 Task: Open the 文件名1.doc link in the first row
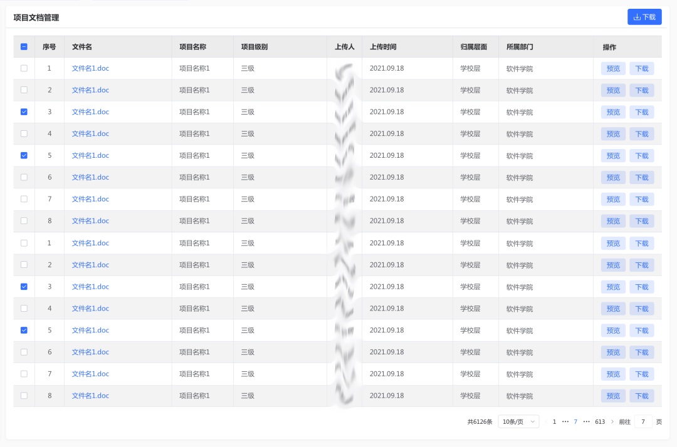click(x=90, y=68)
